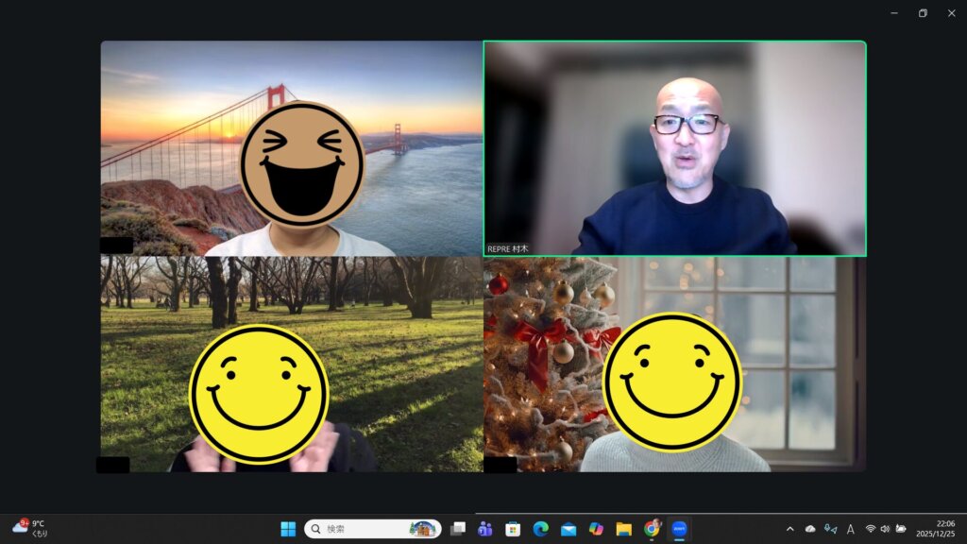Open Microsoft Copilot from the taskbar
Image resolution: width=967 pixels, height=544 pixels.
point(596,529)
